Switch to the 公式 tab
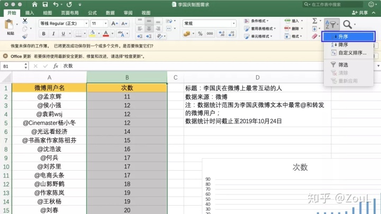The image size is (381, 214). click(x=92, y=13)
